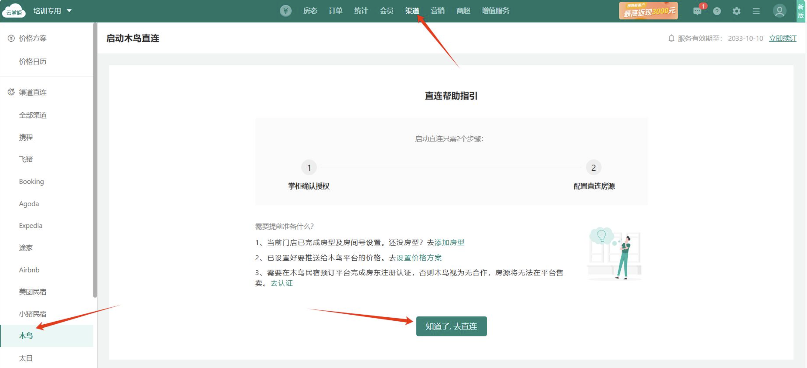Screen dimensions: 807x368
Task: Click step 1 circle 掌柜确认授权
Action: click(x=308, y=168)
